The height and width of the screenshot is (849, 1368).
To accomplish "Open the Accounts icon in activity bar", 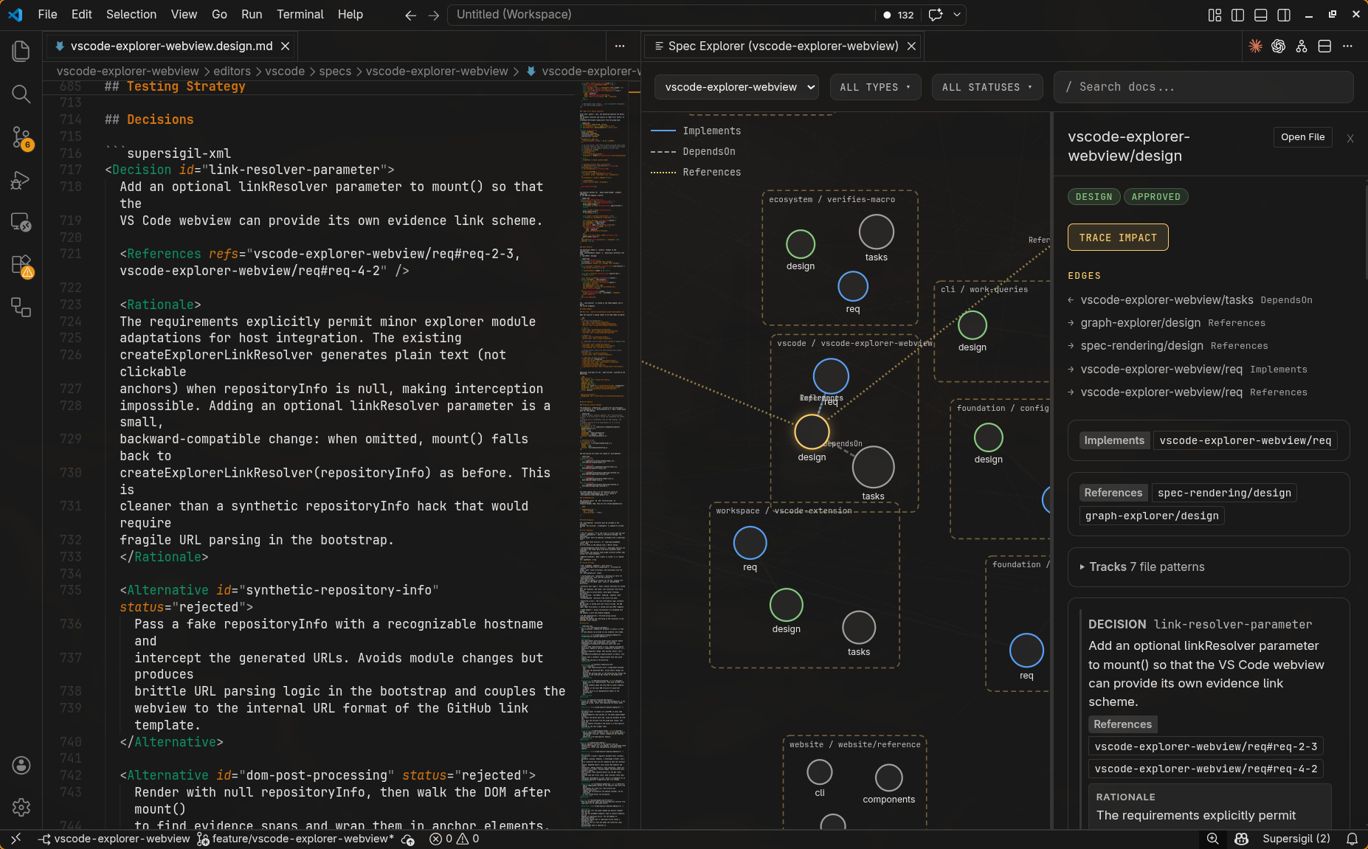I will pyautogui.click(x=21, y=765).
